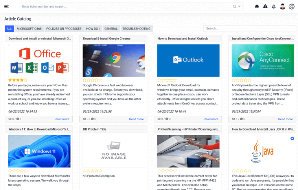Open 'Download and install or reinstall Microsoft 3...' title
The image size is (298, 190).
40,39
